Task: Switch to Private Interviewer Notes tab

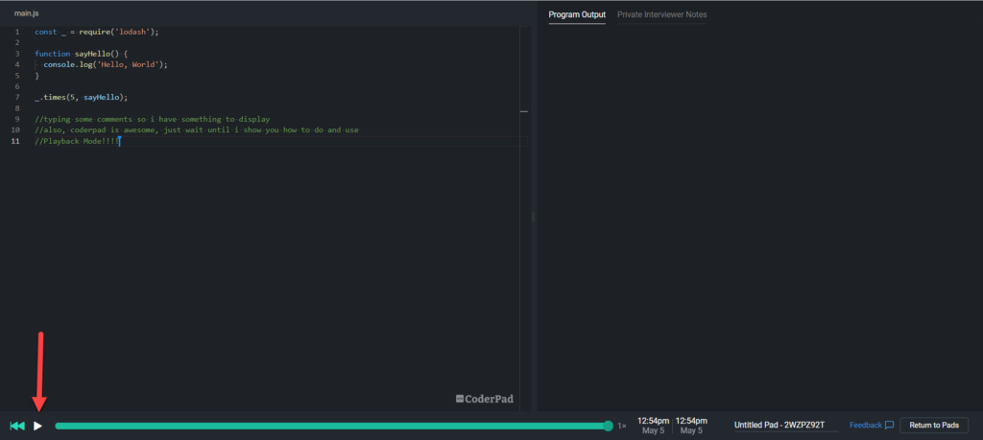Action: [662, 14]
